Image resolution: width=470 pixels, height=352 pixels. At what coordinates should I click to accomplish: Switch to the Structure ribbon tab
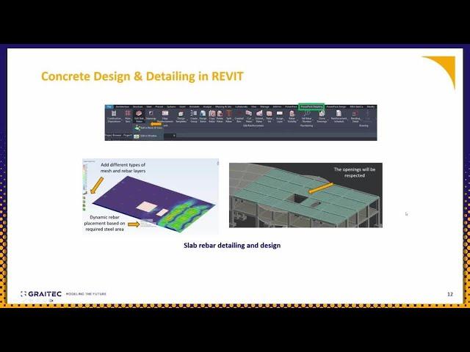(x=138, y=107)
